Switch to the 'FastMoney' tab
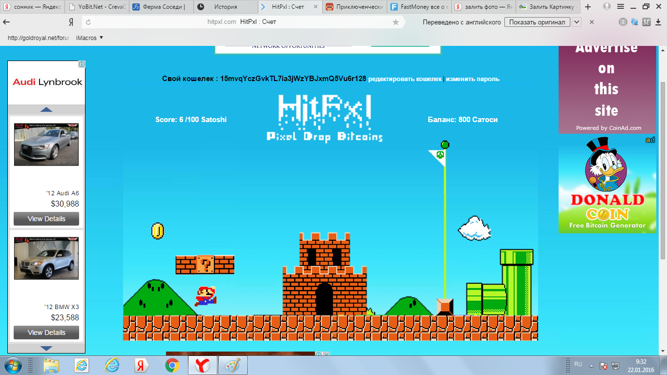Screen dimensions: 667x375 point(419,7)
